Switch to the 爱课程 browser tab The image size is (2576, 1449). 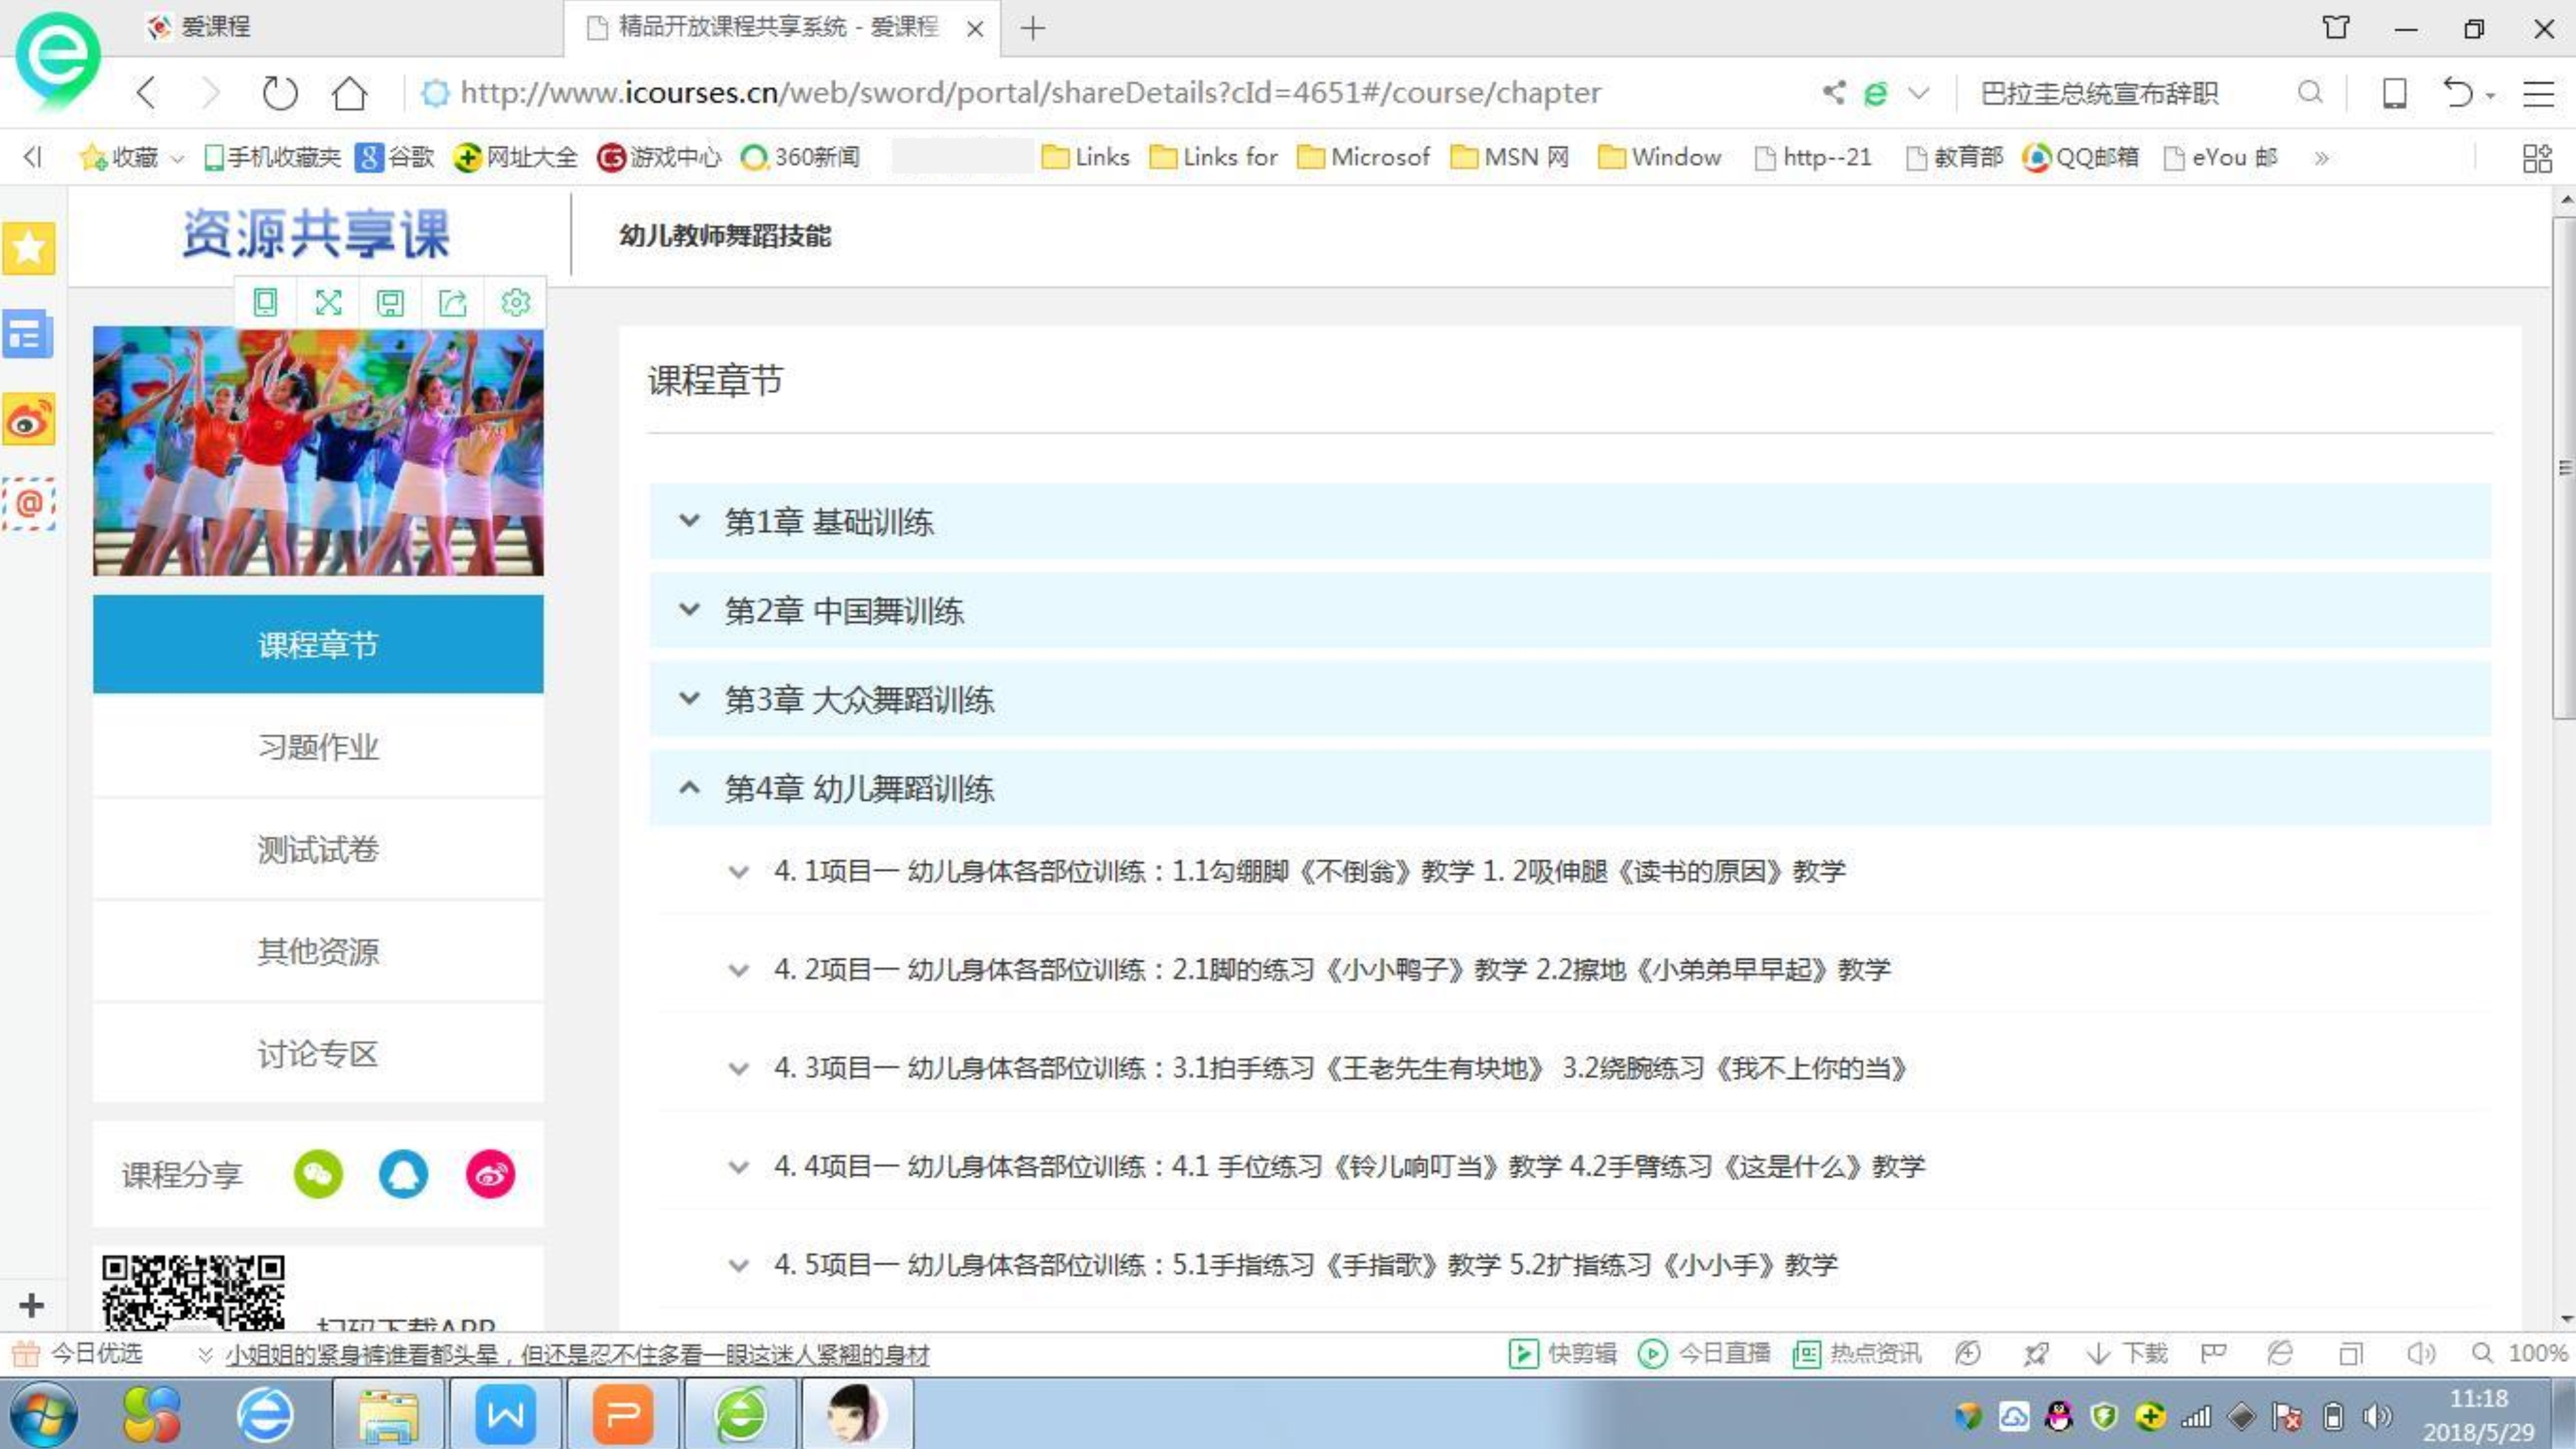click(x=215, y=27)
